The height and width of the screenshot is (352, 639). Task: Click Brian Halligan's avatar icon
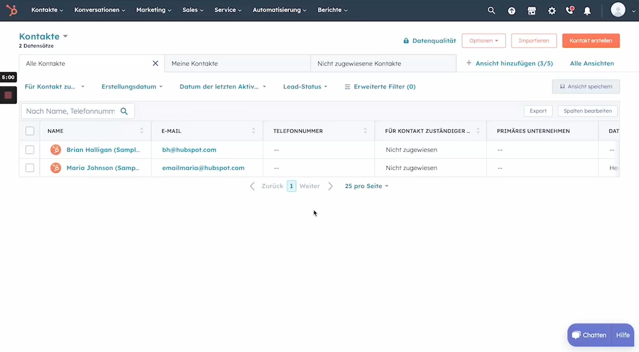[55, 149]
